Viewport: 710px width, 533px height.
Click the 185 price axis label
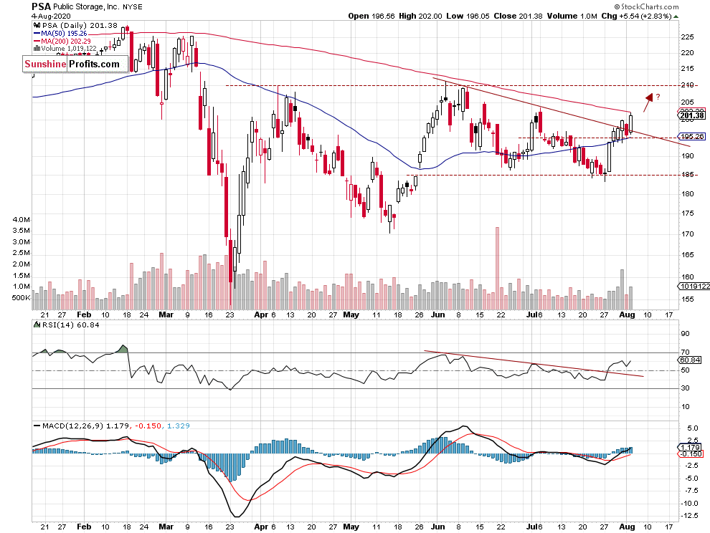click(687, 175)
